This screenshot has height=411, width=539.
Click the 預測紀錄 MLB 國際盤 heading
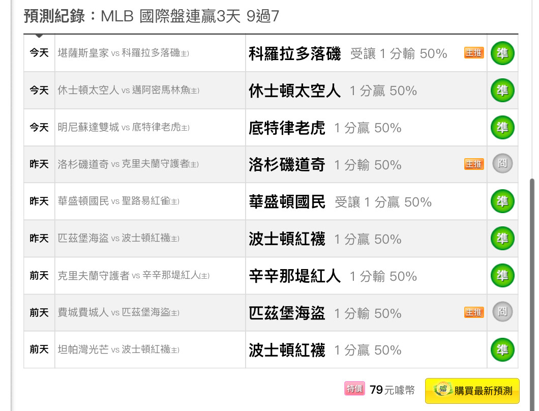tap(151, 16)
